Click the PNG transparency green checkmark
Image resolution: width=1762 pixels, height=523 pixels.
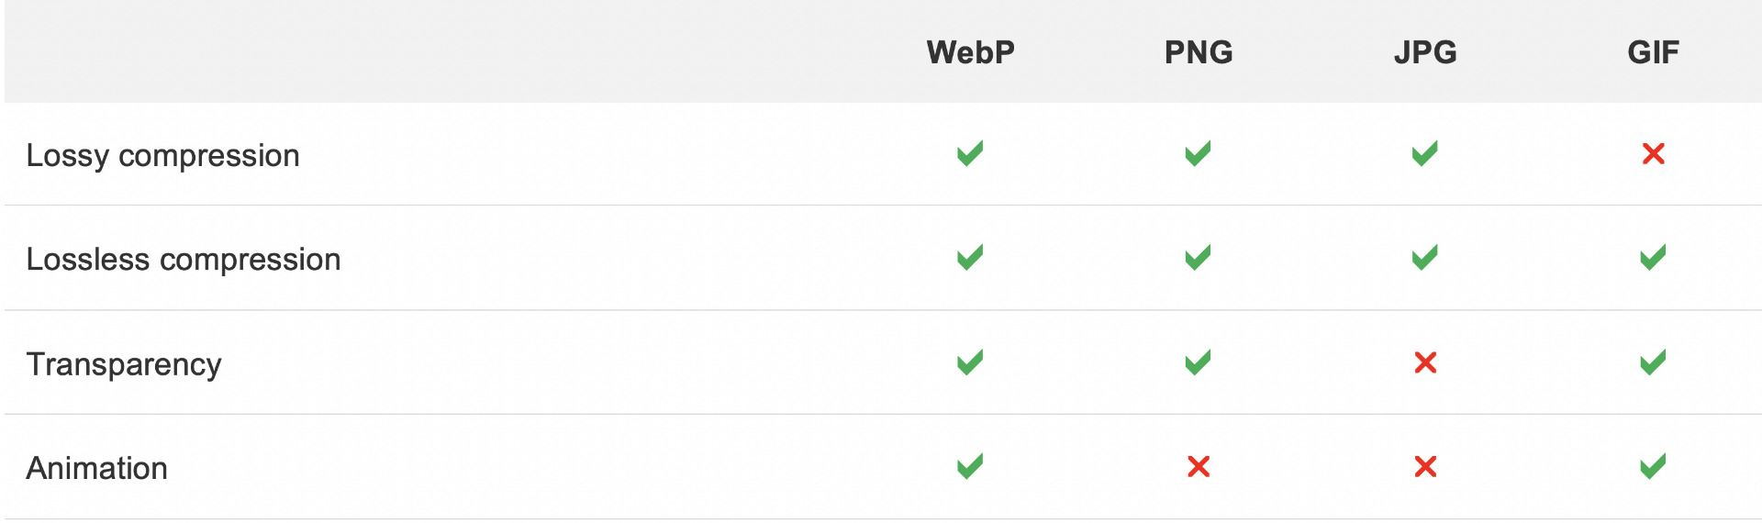click(1198, 362)
